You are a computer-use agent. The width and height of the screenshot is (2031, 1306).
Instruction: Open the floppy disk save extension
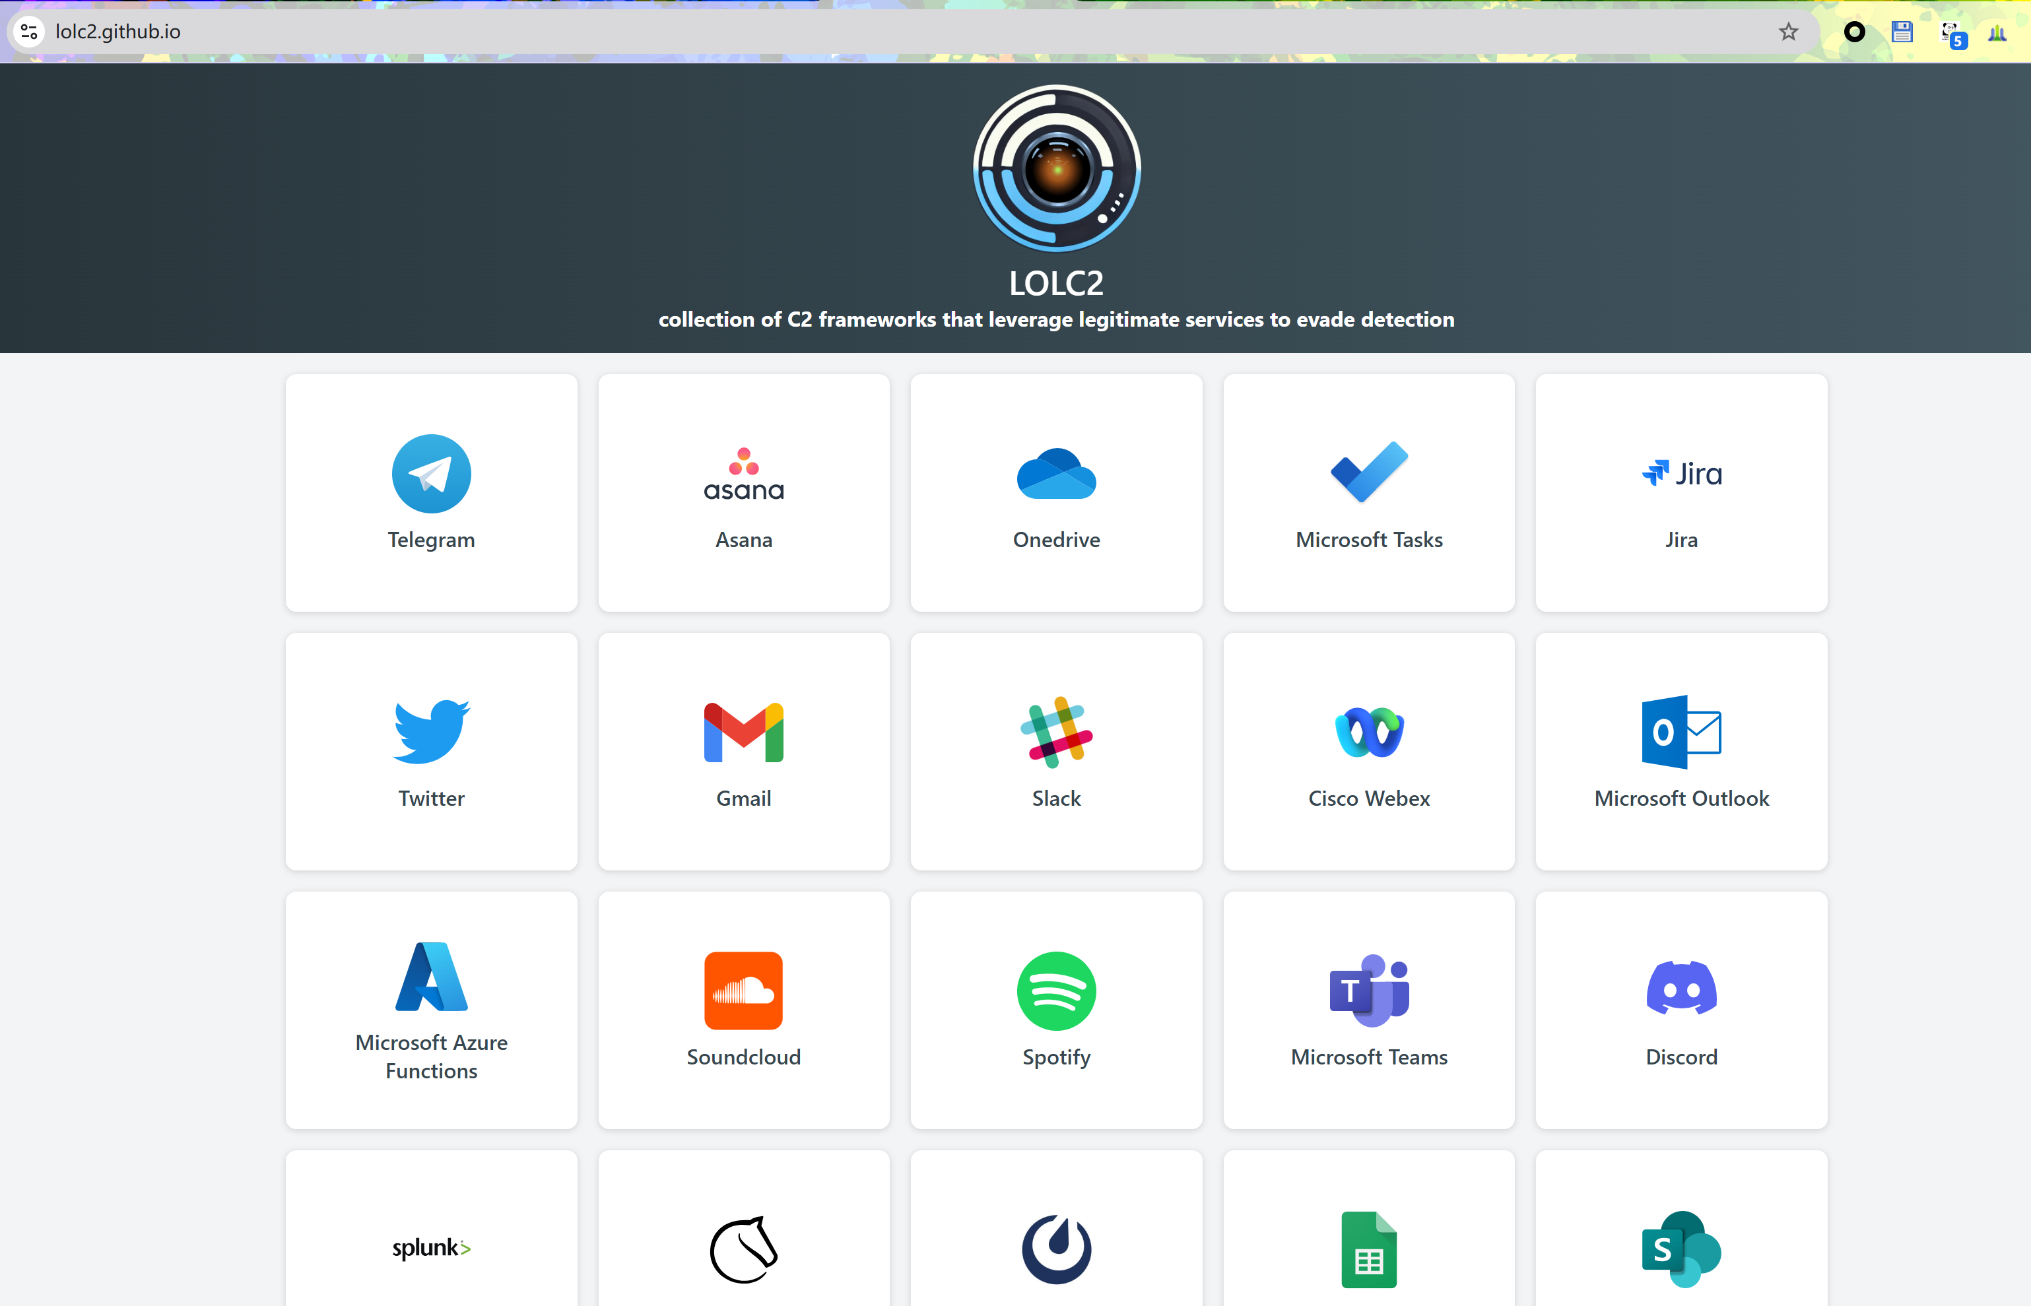coord(1902,32)
